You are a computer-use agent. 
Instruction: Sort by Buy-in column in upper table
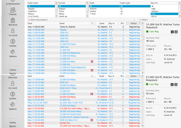click(114, 23)
